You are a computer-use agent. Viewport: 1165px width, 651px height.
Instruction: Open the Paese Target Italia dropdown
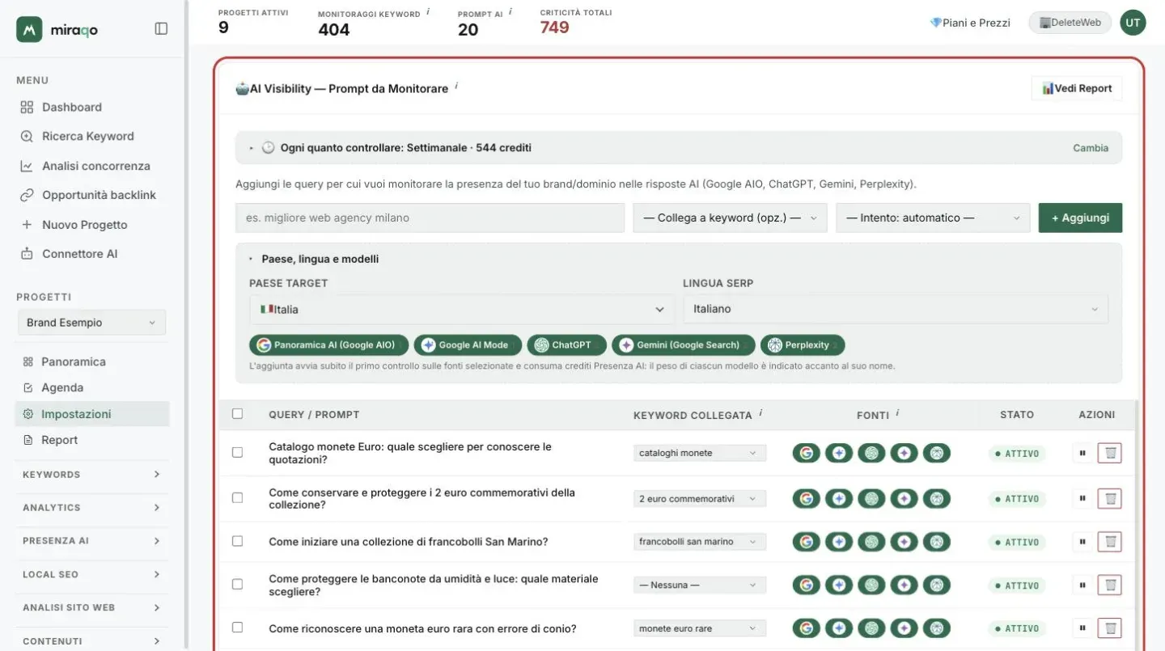[462, 309]
